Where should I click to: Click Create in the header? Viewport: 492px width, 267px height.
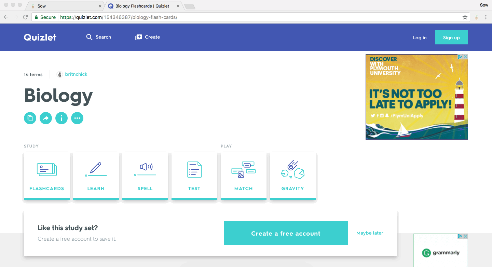[x=148, y=37]
